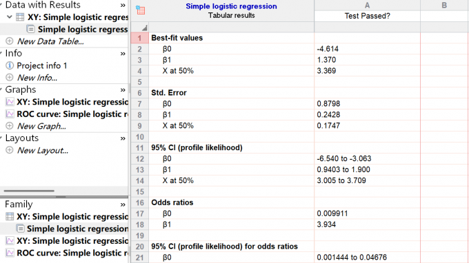The image size is (469, 263).
Task: Click the Info section header
Action: (14, 53)
